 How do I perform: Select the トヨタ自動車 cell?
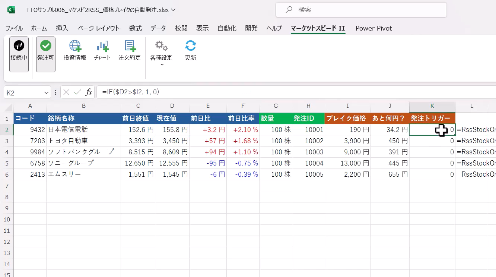[84, 141]
